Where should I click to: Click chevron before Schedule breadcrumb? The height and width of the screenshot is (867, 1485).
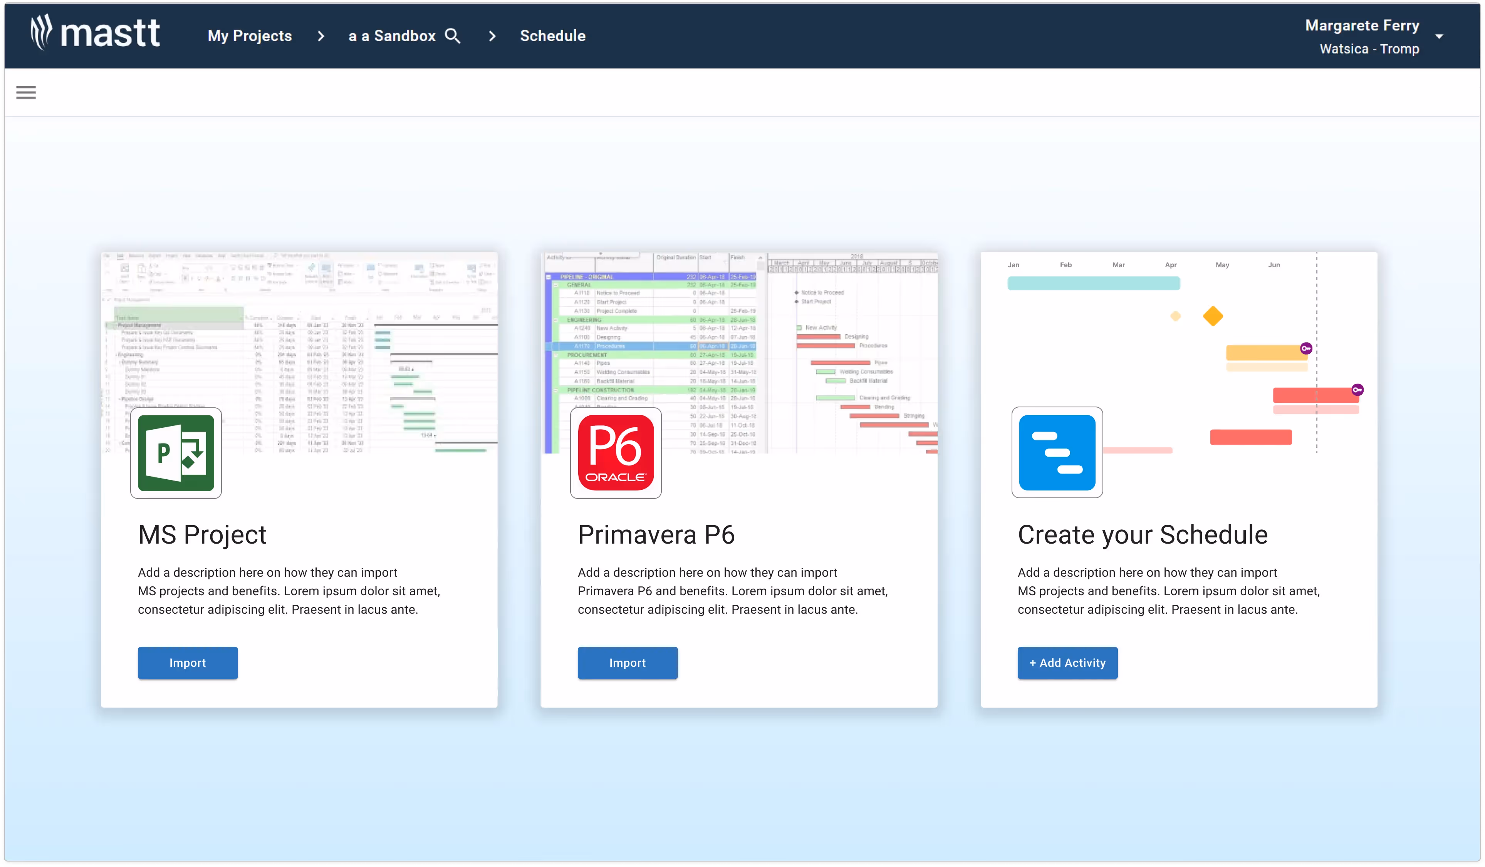tap(492, 36)
